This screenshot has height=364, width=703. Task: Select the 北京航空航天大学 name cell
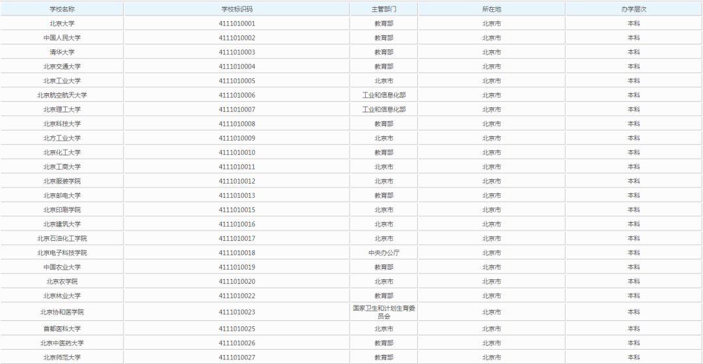coord(62,95)
